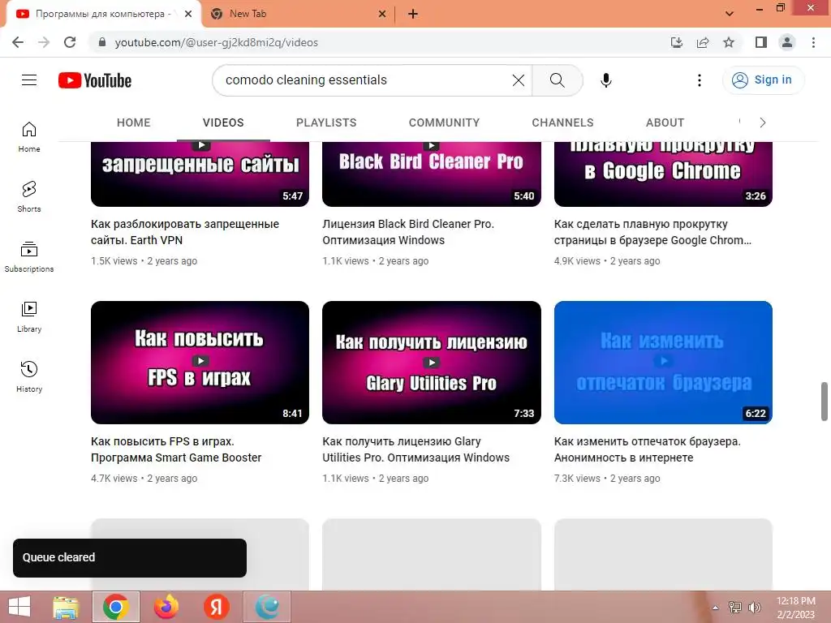Launch Firefox from taskbar

166,607
